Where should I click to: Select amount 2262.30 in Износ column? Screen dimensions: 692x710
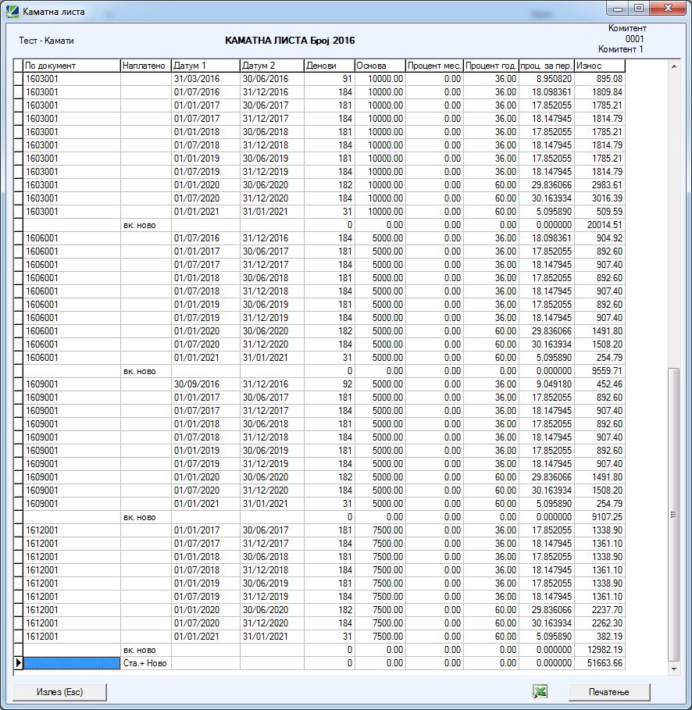click(x=600, y=623)
